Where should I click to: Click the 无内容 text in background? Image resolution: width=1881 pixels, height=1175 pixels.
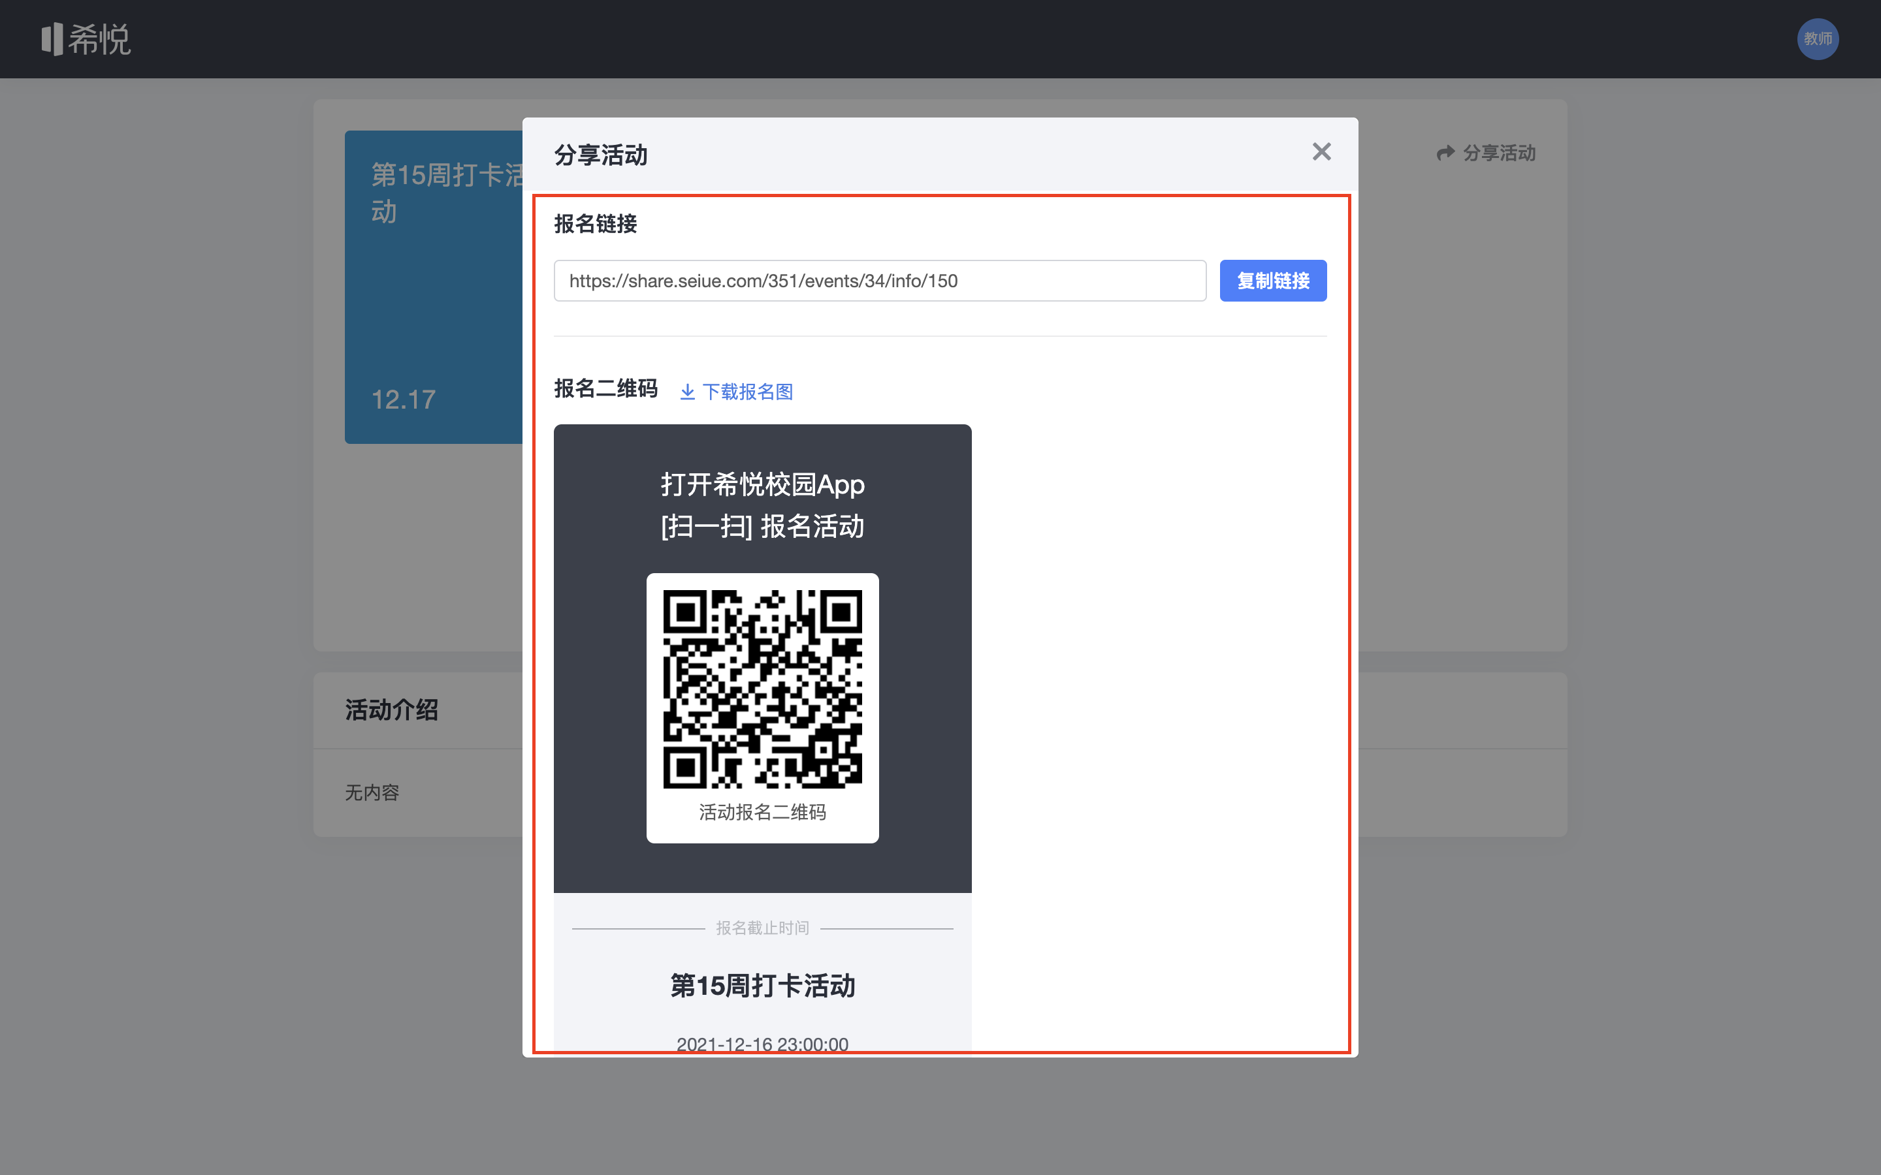tap(372, 792)
